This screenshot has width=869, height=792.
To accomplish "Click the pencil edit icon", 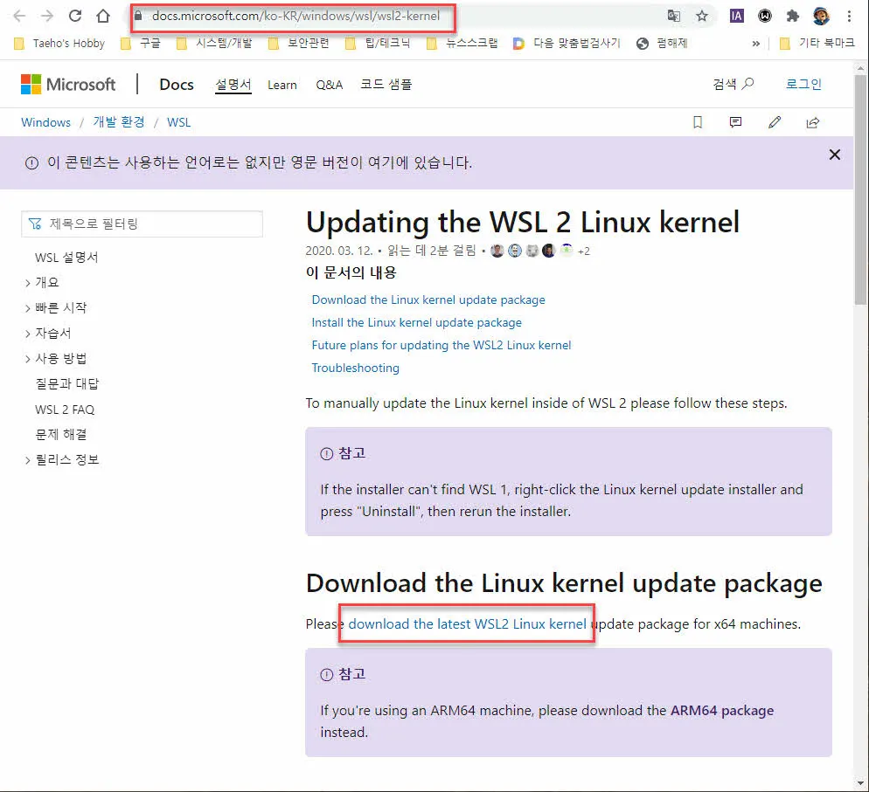I will pos(775,122).
